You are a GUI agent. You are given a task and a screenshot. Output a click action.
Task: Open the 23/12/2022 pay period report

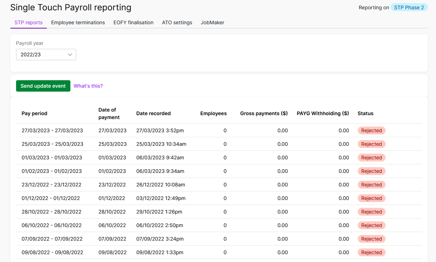click(x=51, y=185)
